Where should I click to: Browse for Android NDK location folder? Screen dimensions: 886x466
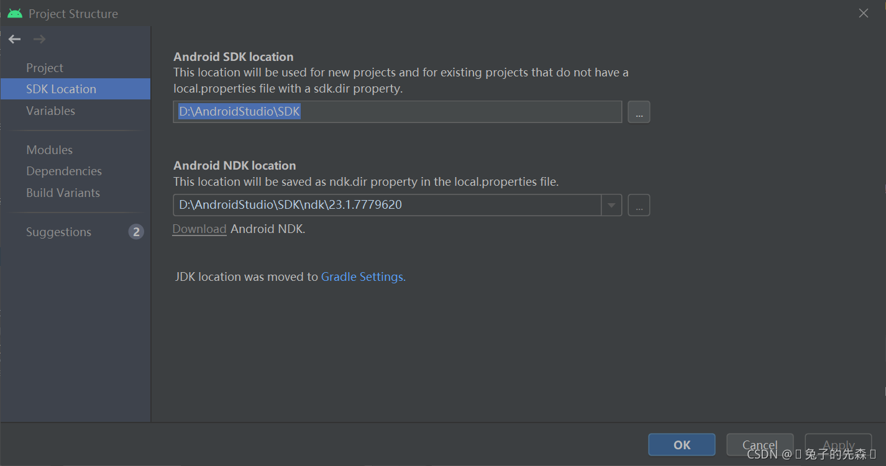[x=639, y=205]
